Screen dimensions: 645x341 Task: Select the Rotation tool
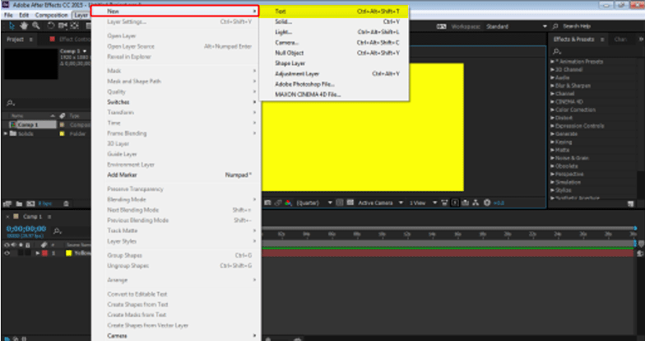(x=51, y=26)
